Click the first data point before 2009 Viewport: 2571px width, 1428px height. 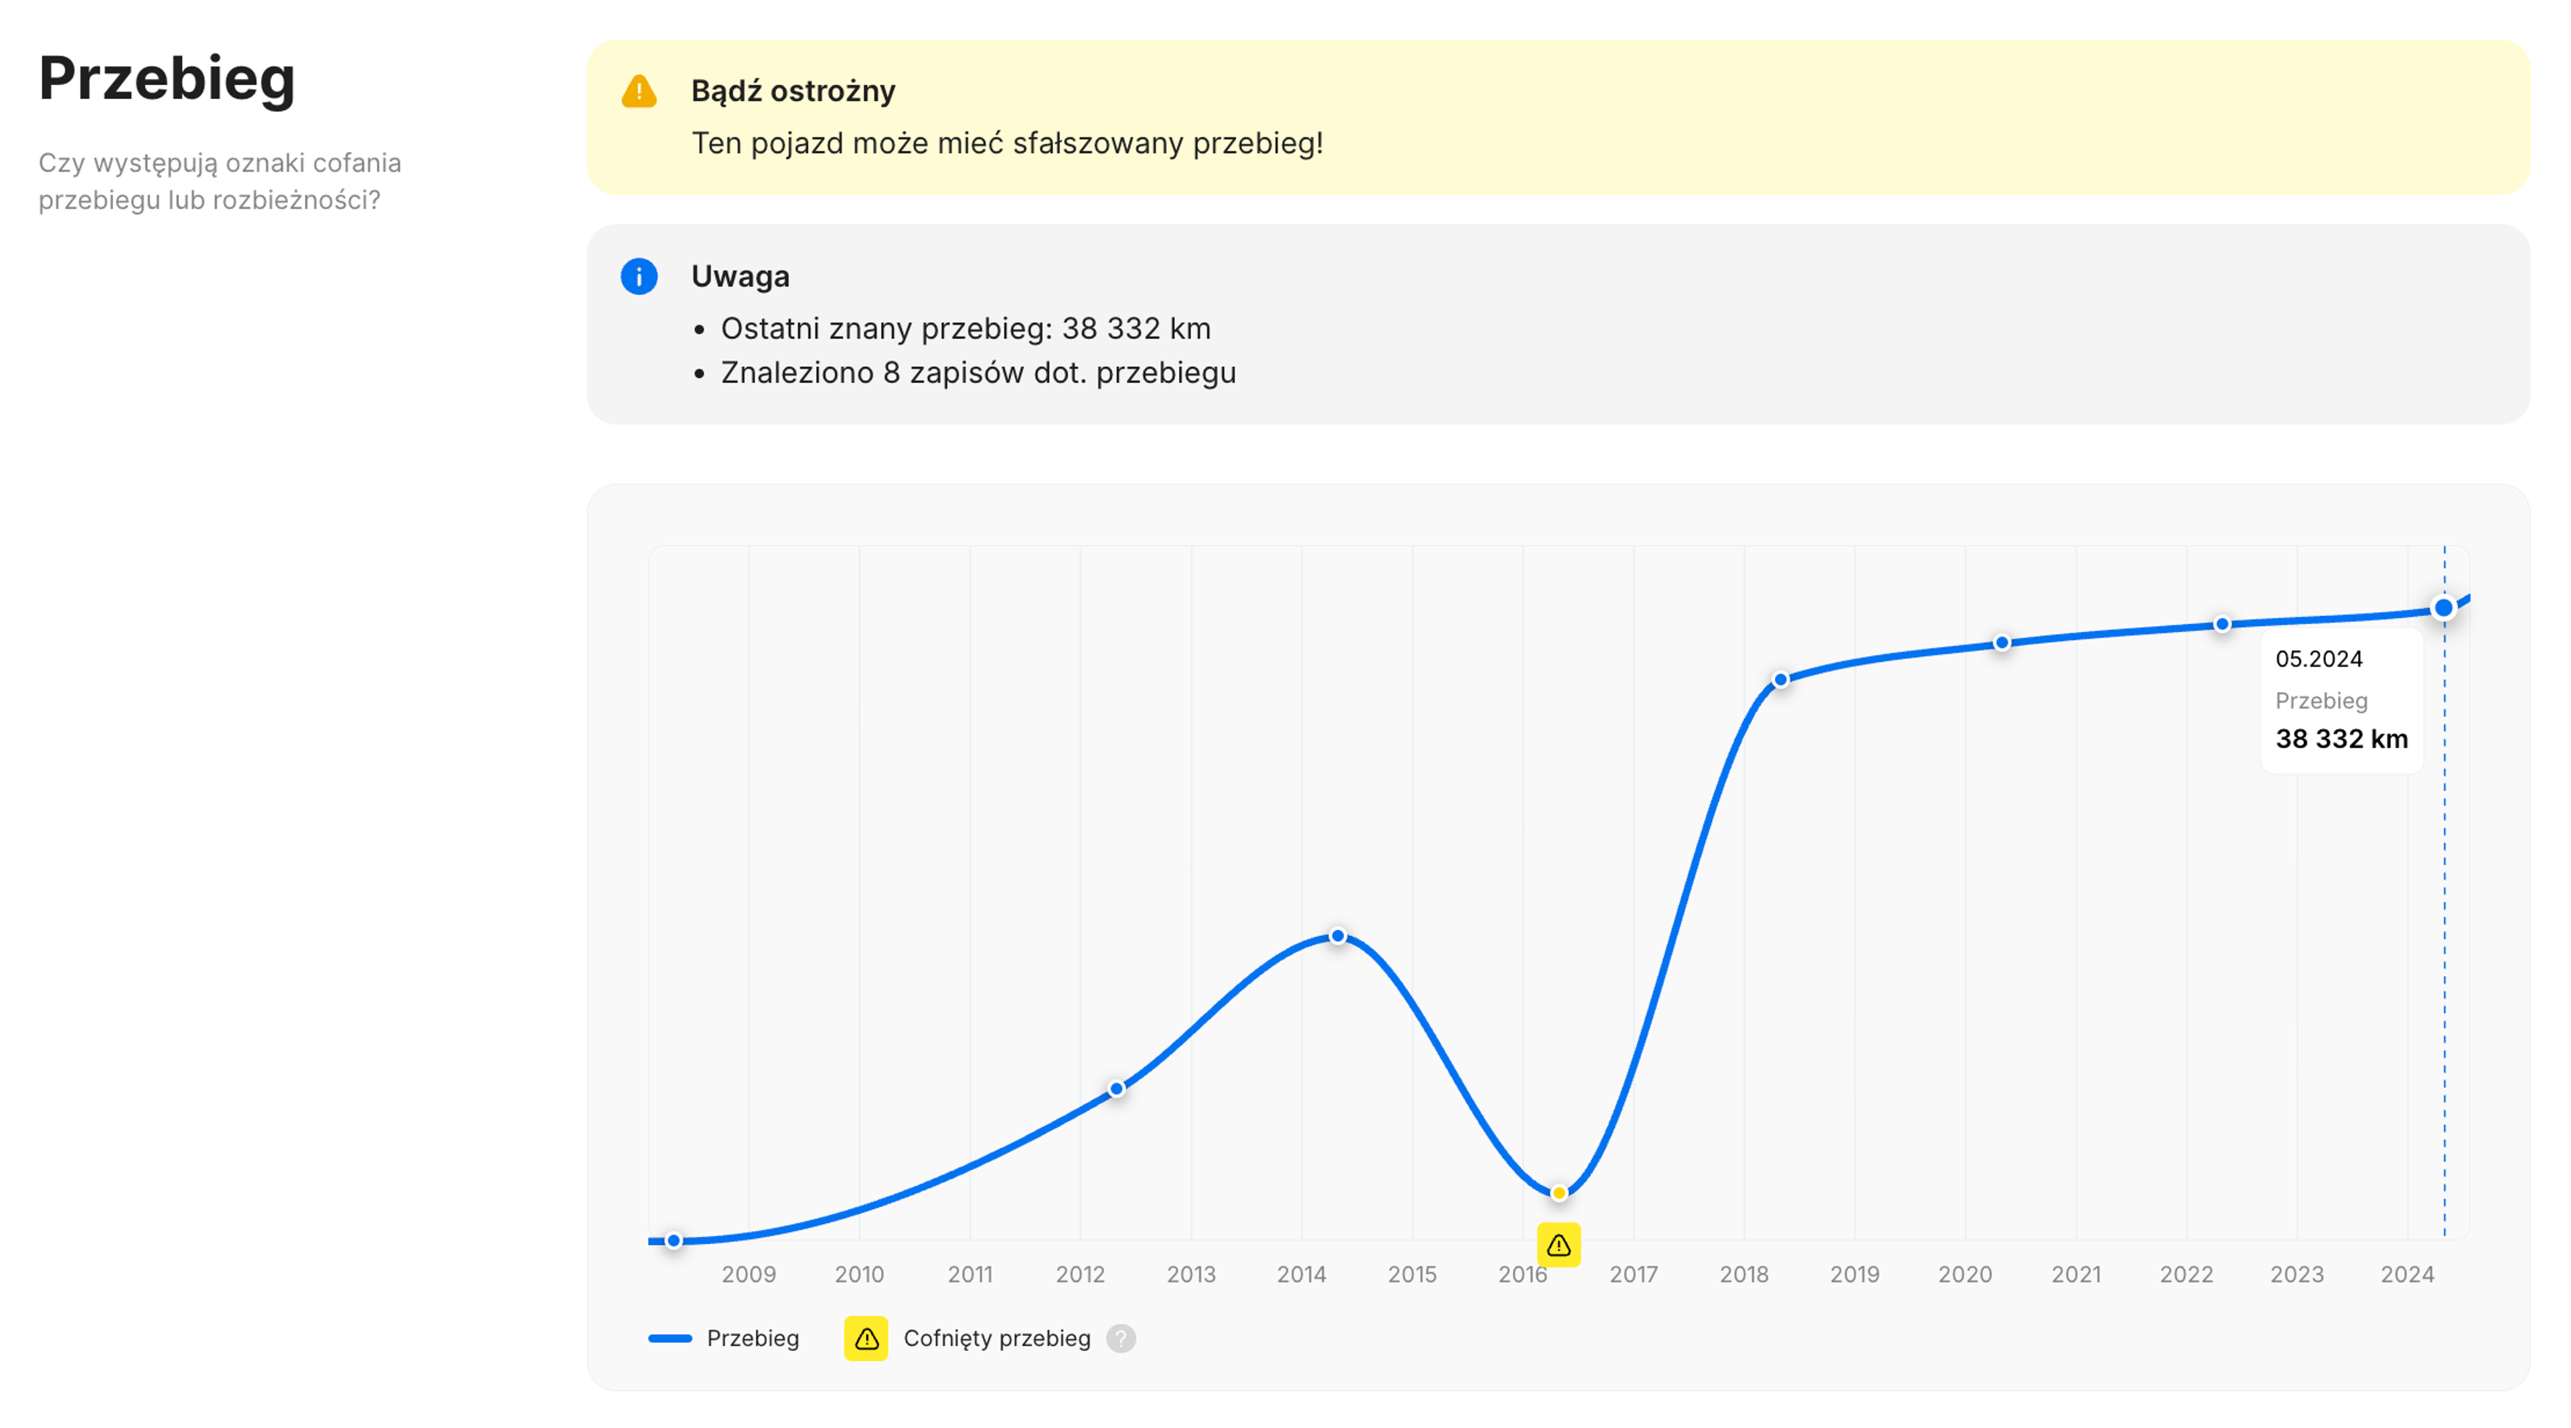[x=674, y=1241]
